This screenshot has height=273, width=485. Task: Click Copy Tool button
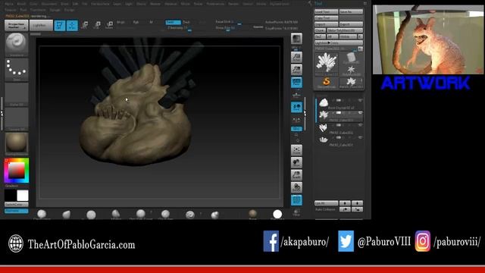click(327, 18)
